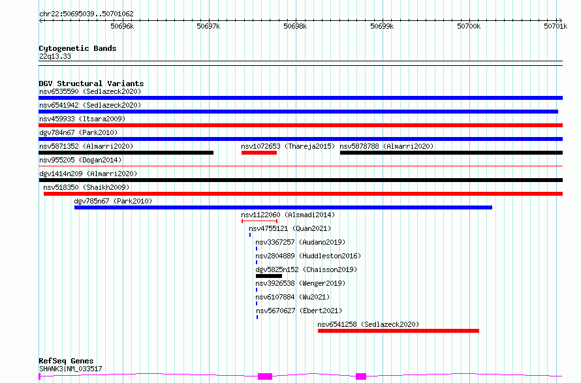Open the nsv6541258 (Sedlazeck2020) label
581x383 pixels.
point(368,324)
